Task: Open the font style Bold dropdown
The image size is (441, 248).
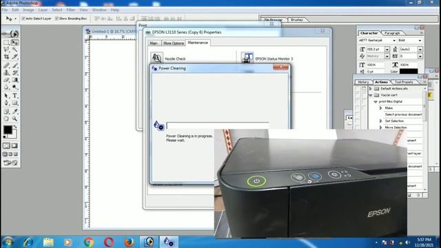Action: point(420,41)
